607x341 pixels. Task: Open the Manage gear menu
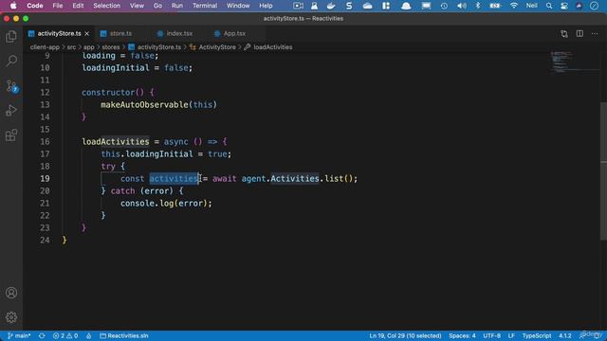point(11,317)
